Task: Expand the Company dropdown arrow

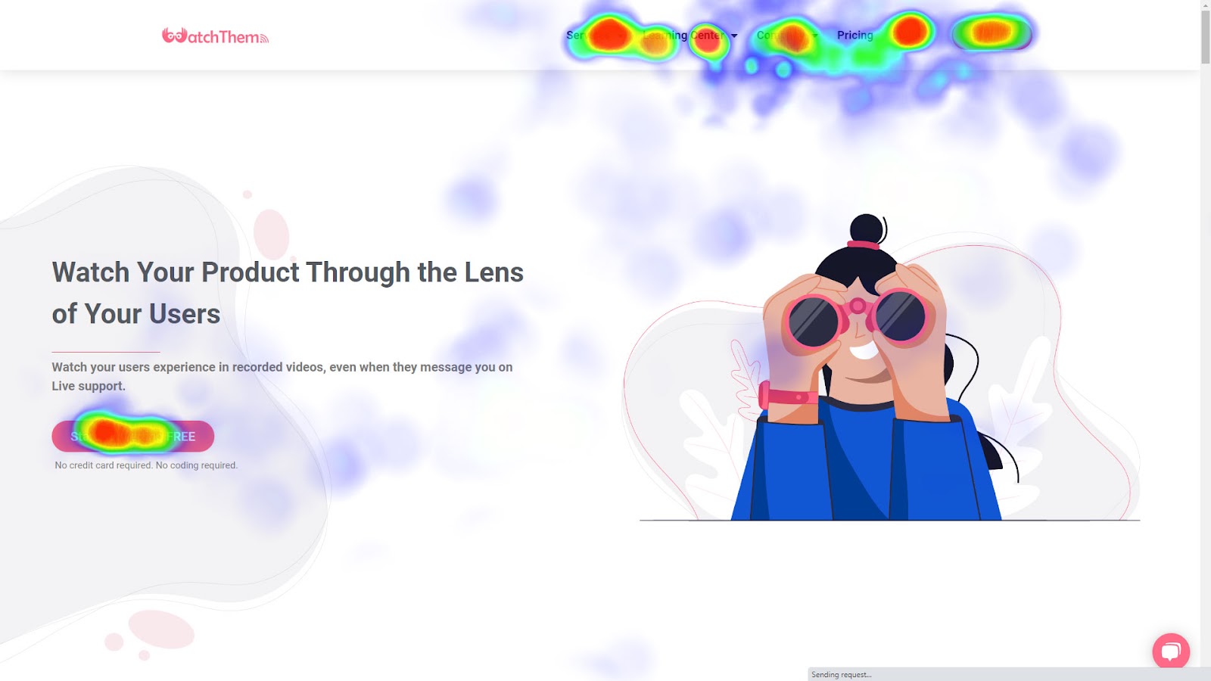Action: (815, 36)
